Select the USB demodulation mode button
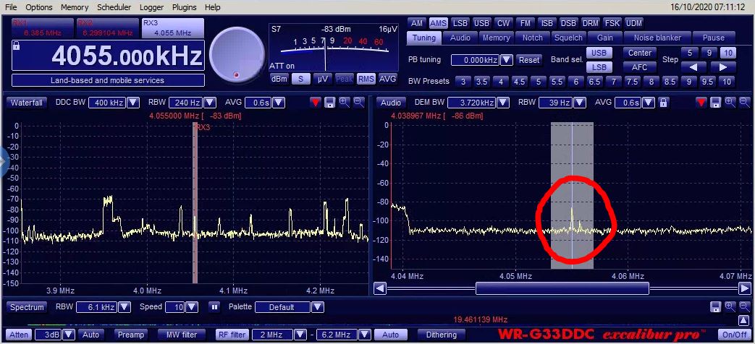The image size is (755, 344). click(x=481, y=23)
